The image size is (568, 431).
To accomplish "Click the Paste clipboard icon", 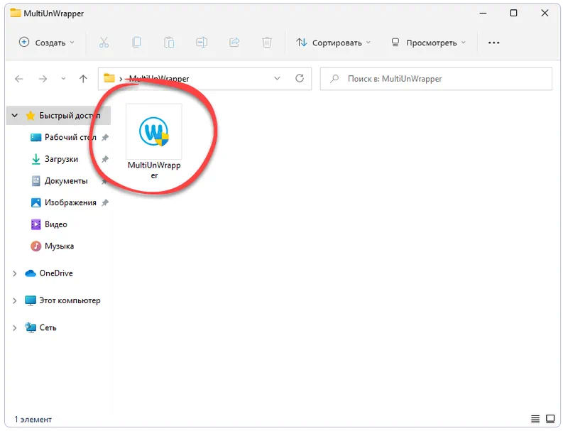I will (x=169, y=43).
